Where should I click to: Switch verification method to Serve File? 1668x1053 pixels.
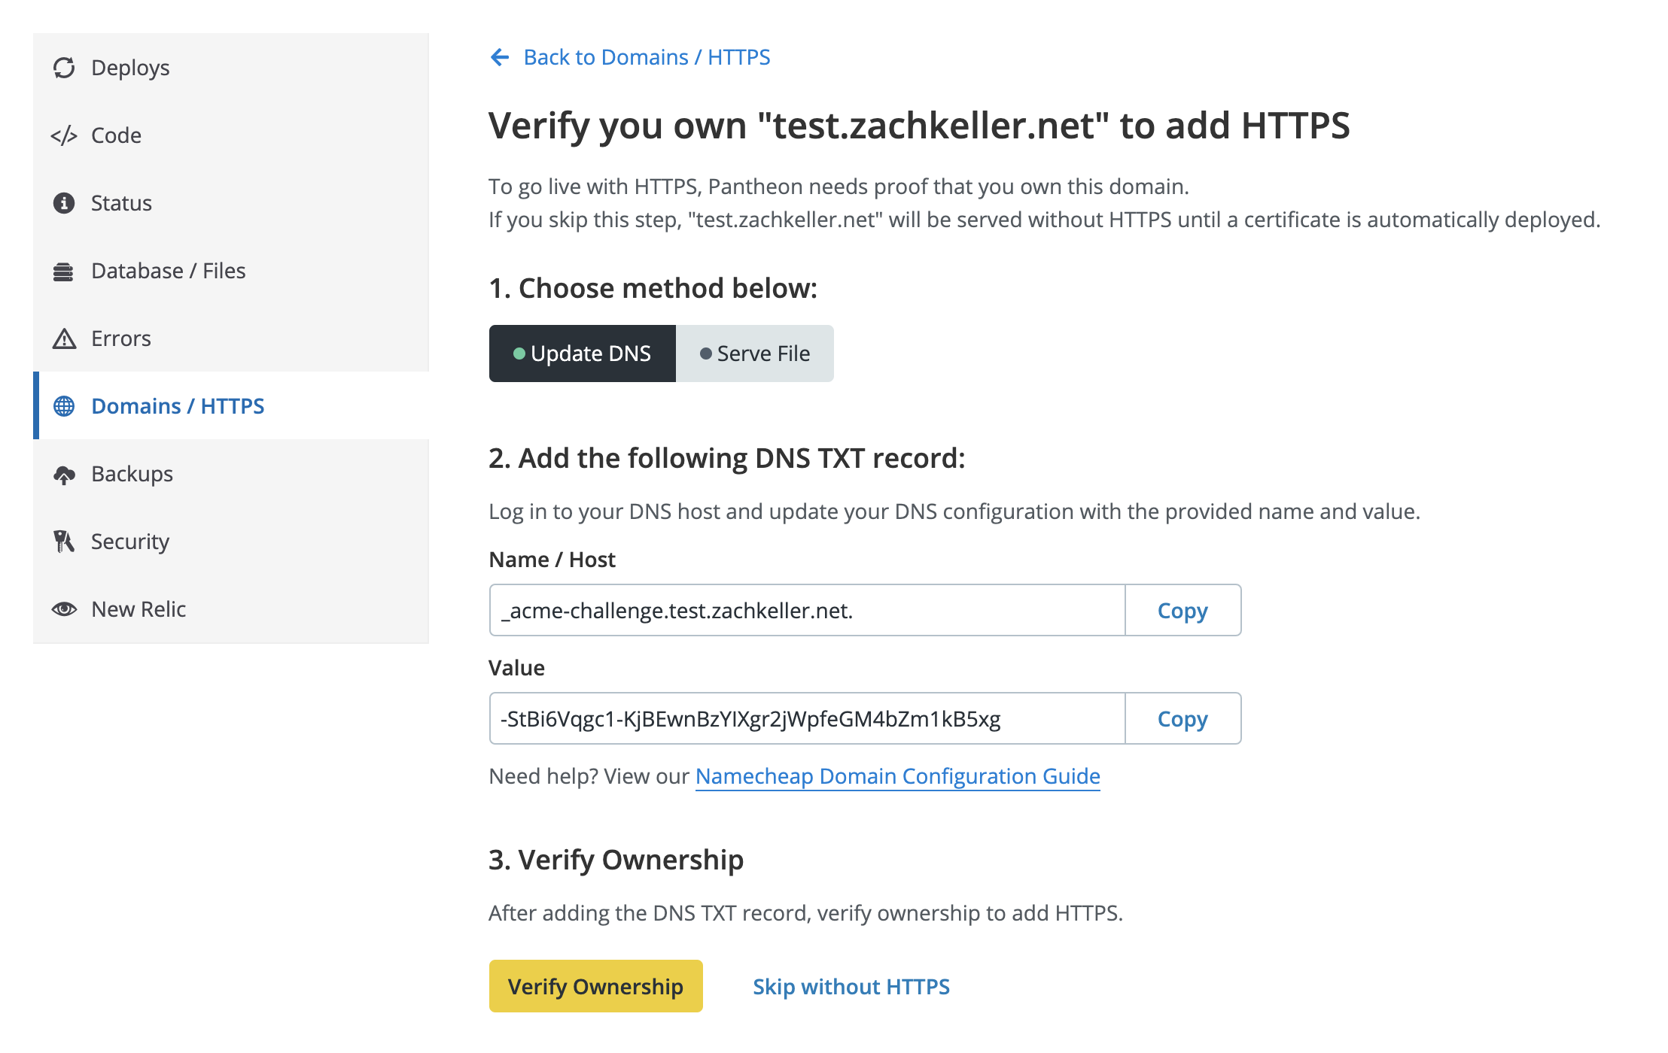pos(755,353)
